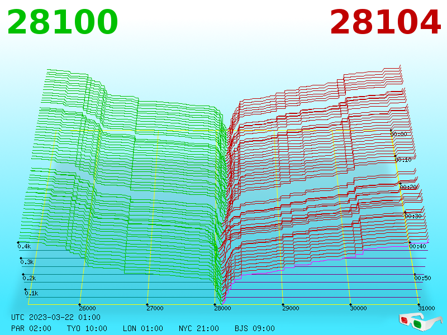This screenshot has height=335, width=447.
Task: Click the 0.3k depth axis label
Action: coord(27,262)
